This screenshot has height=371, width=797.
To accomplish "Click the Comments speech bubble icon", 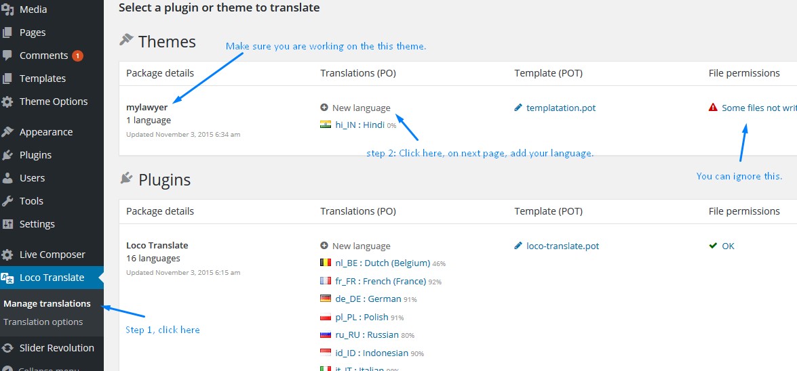I will tap(7, 56).
